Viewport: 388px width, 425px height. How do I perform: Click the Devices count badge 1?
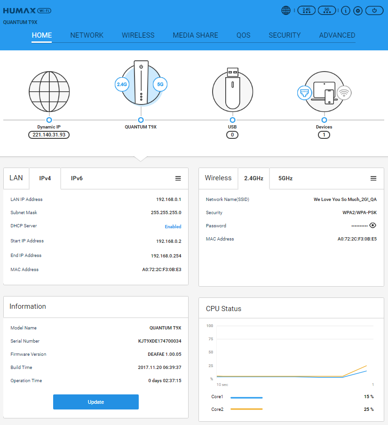(x=324, y=135)
